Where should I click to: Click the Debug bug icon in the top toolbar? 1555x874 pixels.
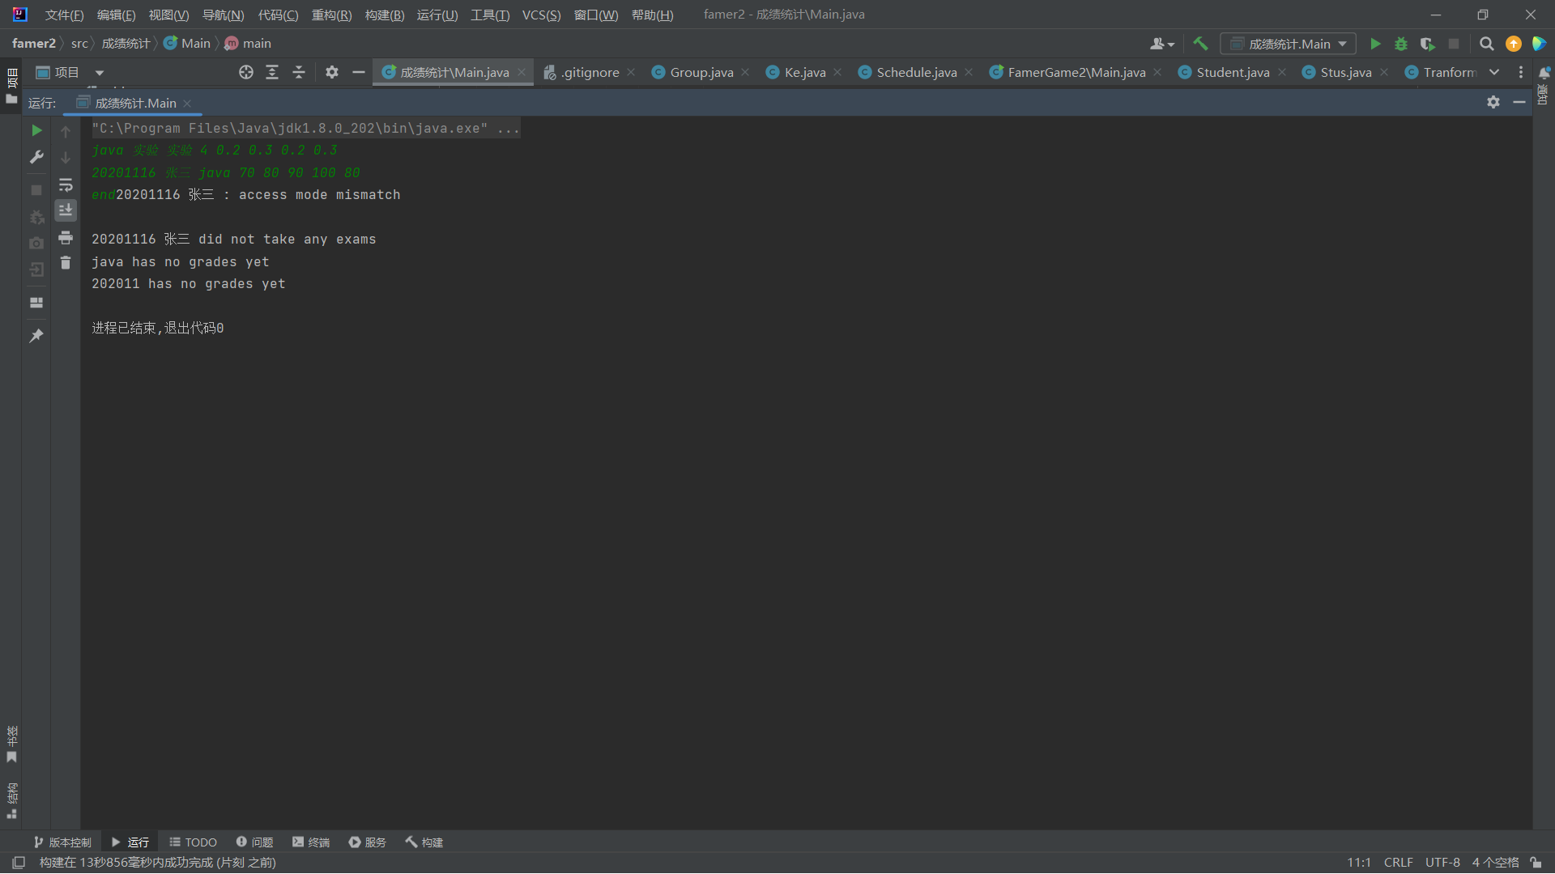[x=1400, y=44]
